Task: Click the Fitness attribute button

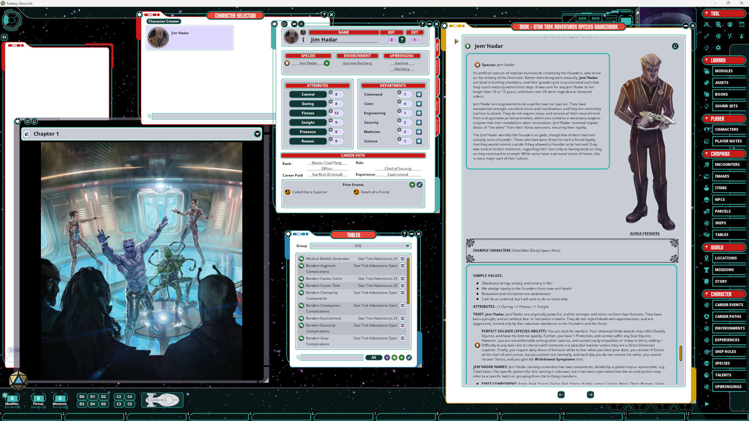Action: click(308, 113)
